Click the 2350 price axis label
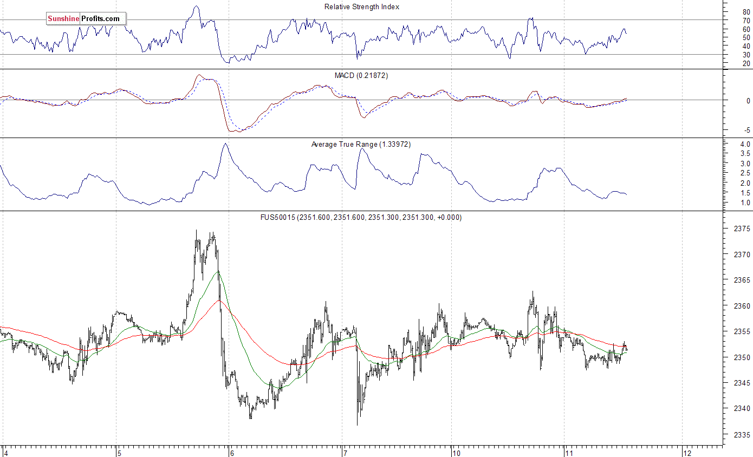The height and width of the screenshot is (457, 753). pyautogui.click(x=741, y=357)
